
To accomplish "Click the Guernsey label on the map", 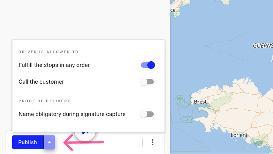I will [x=263, y=46].
